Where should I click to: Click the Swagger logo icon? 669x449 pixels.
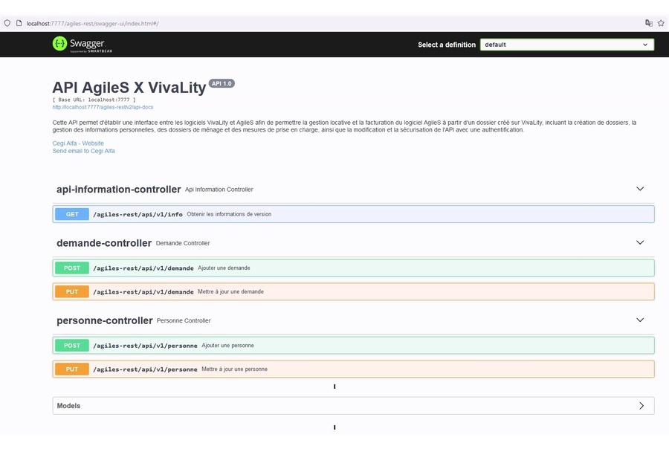(x=59, y=44)
